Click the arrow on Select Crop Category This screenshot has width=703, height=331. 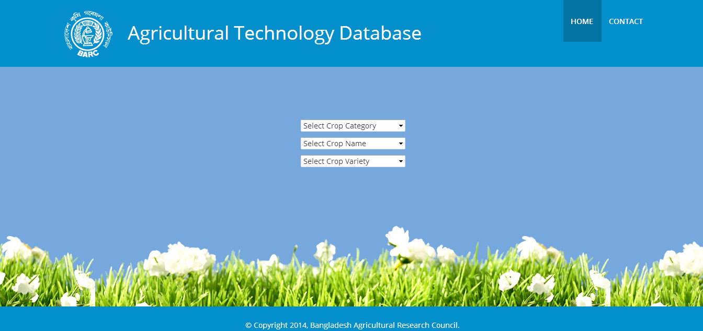[x=401, y=126]
